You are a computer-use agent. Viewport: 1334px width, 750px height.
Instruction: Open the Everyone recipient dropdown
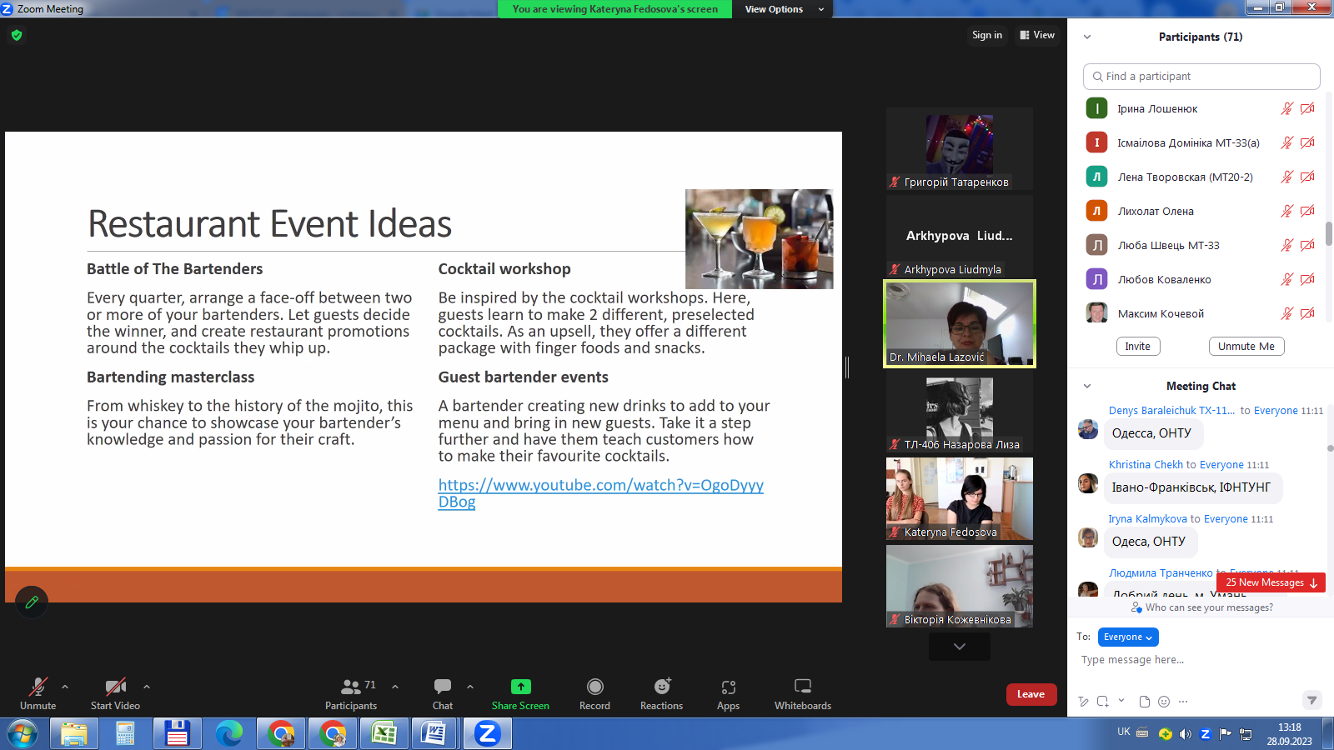[x=1127, y=637]
